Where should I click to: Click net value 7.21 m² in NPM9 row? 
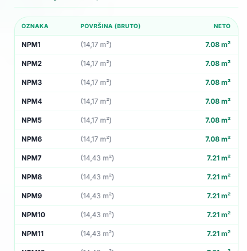click(x=219, y=196)
